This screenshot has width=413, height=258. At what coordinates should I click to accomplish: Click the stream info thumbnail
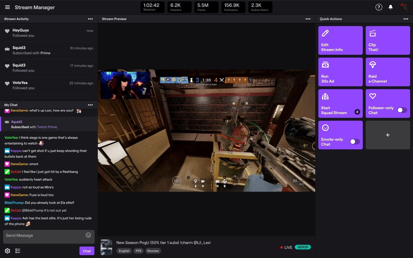pyautogui.click(x=106, y=247)
